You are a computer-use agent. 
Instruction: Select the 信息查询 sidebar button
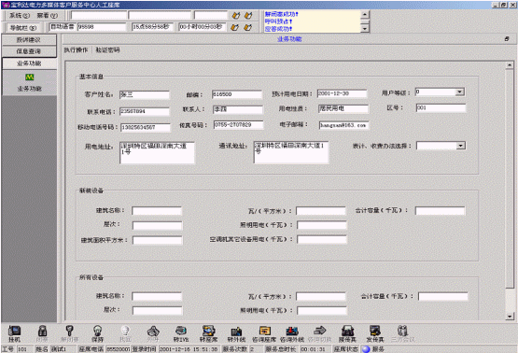29,51
